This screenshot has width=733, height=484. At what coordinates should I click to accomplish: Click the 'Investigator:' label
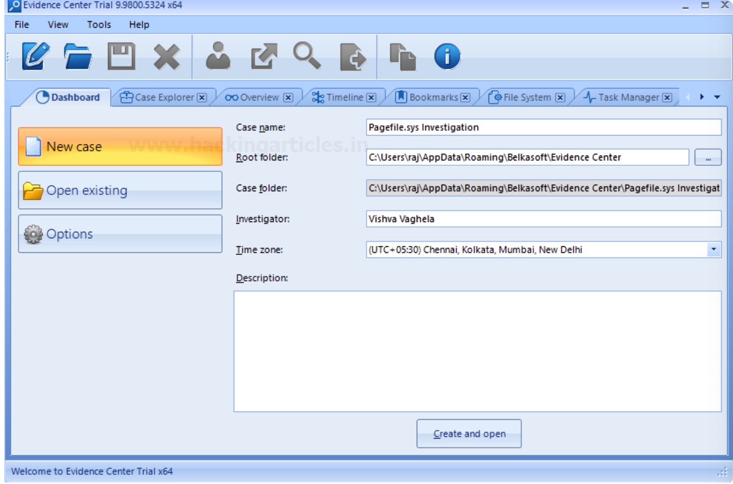pyautogui.click(x=263, y=219)
